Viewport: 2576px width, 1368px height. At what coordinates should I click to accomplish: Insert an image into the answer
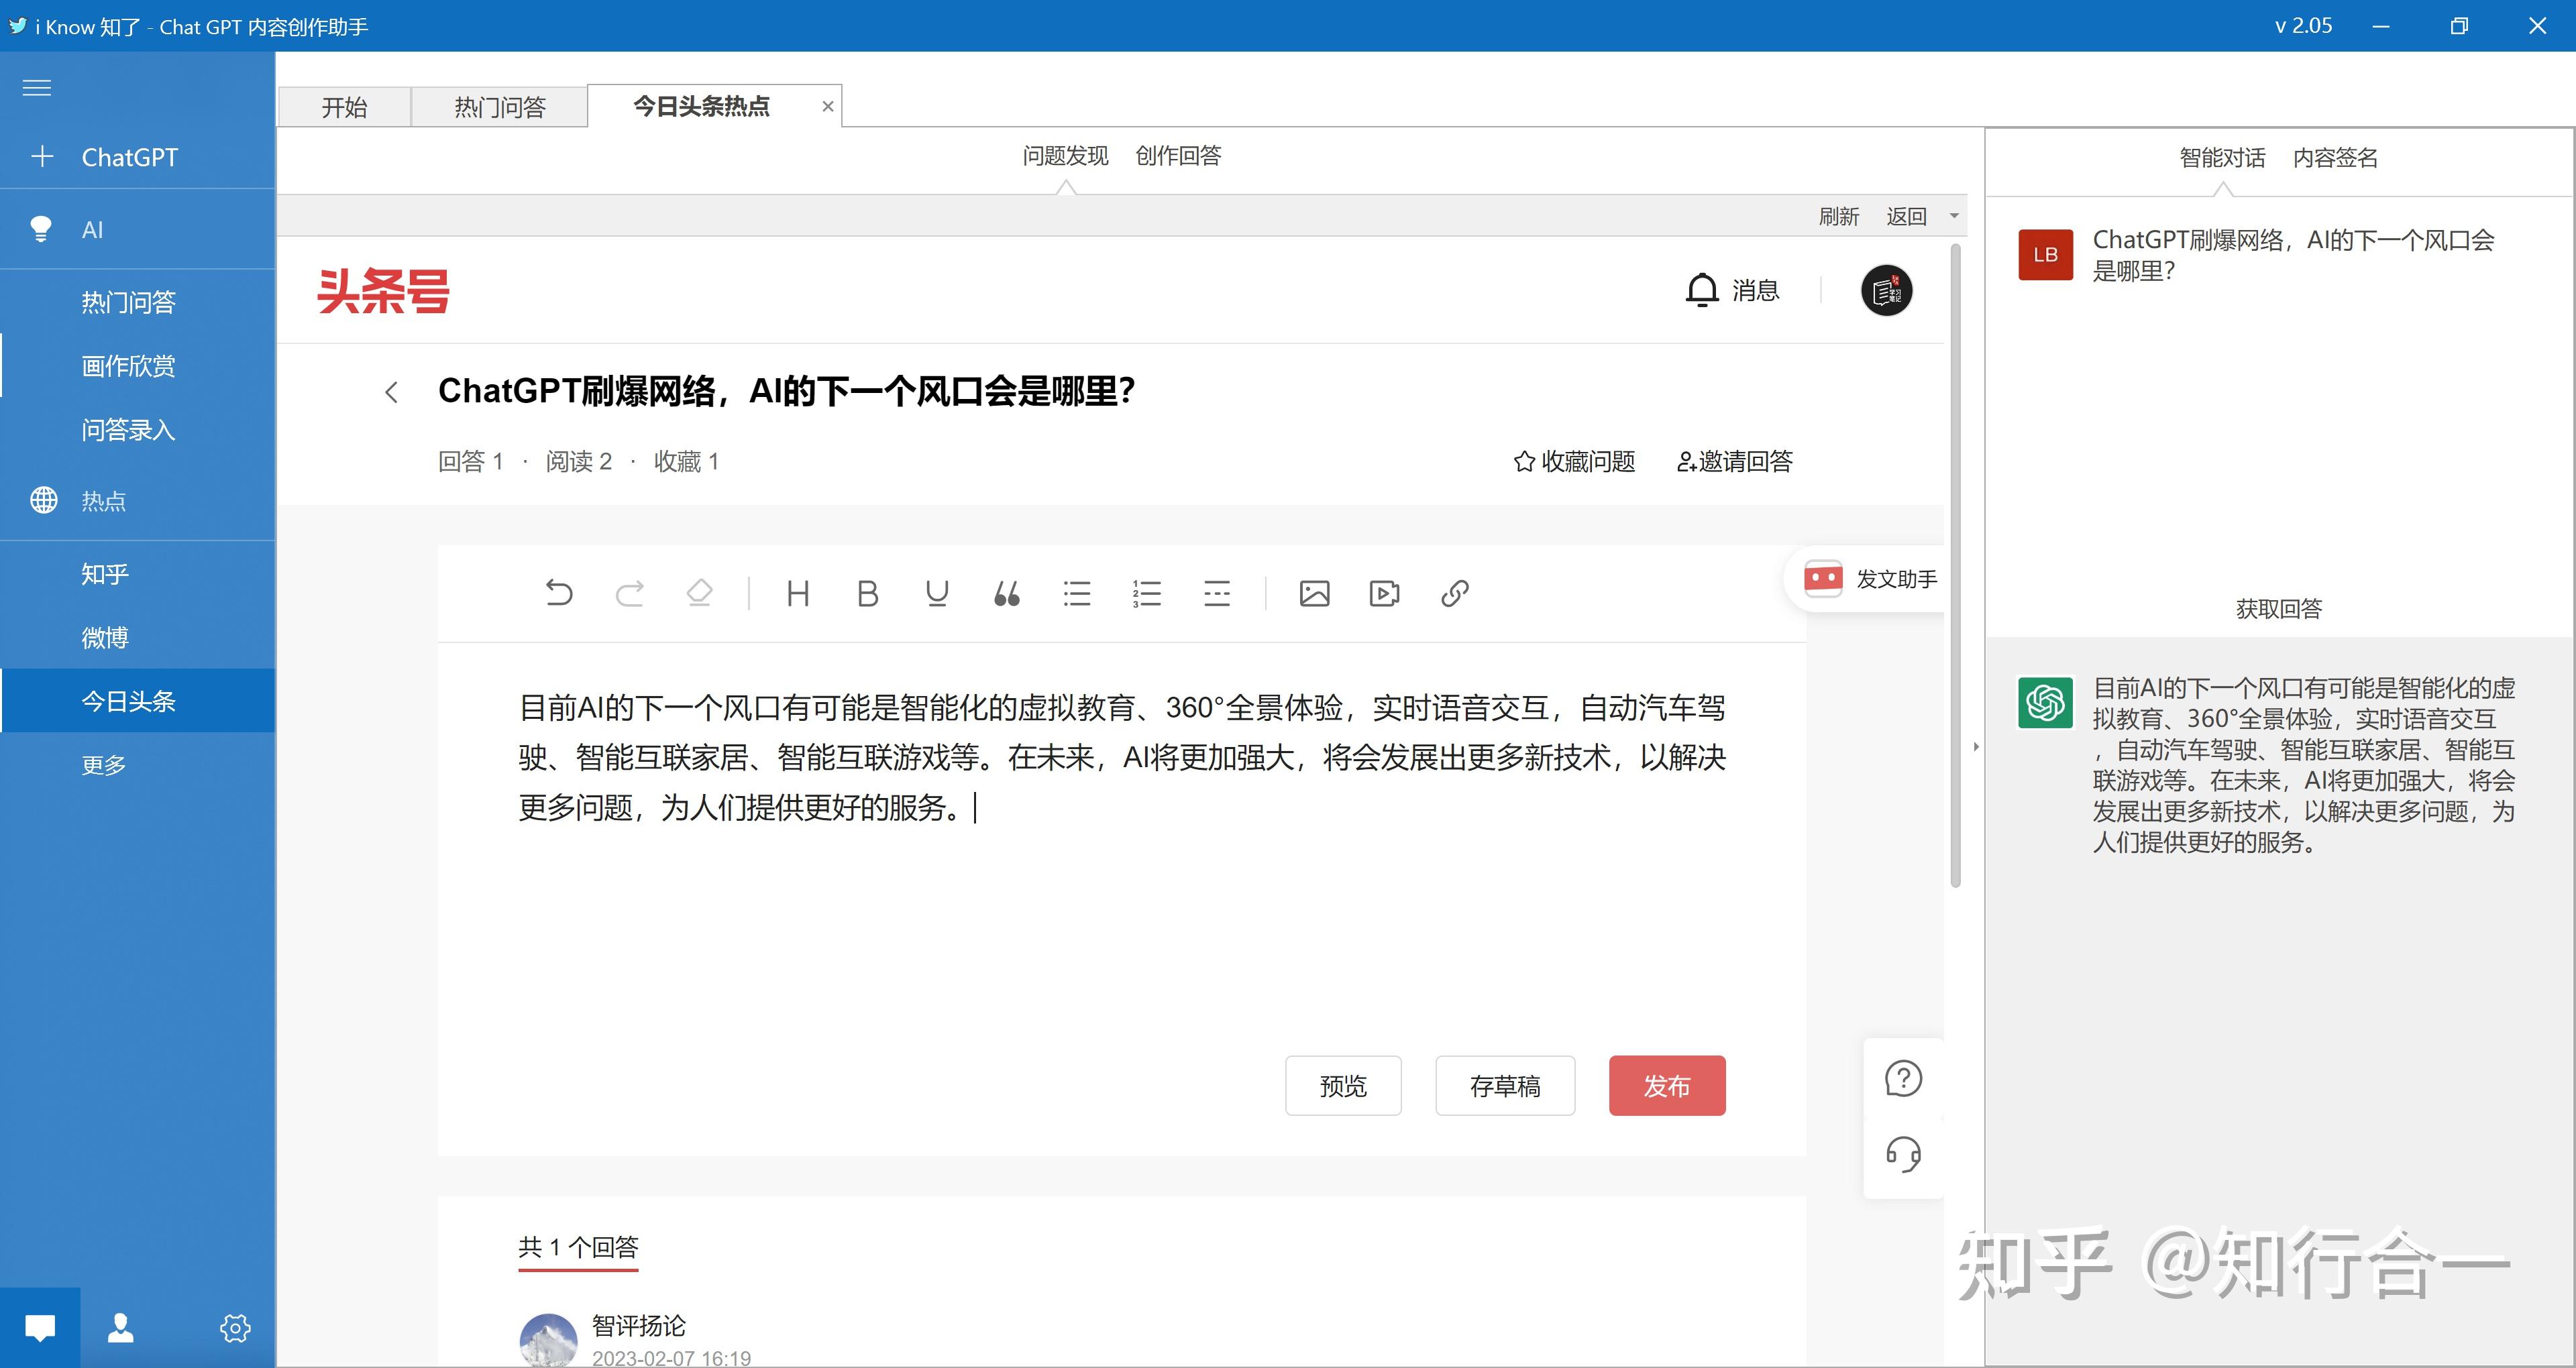coord(1314,593)
